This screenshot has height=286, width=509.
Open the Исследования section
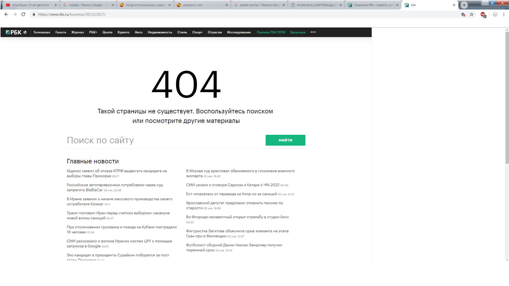(239, 32)
